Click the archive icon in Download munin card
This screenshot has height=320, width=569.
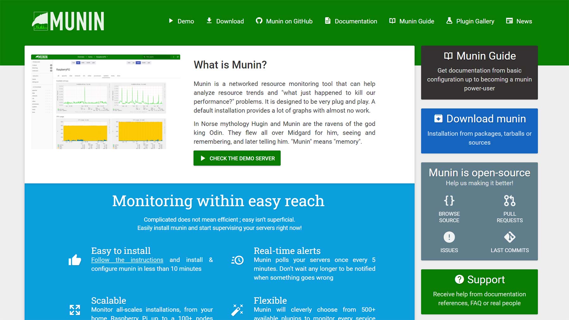(438, 119)
